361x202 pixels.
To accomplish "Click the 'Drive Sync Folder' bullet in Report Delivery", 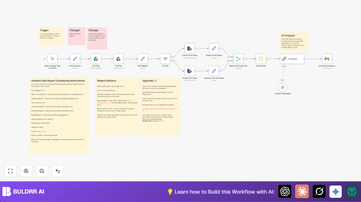I will point(116,109).
